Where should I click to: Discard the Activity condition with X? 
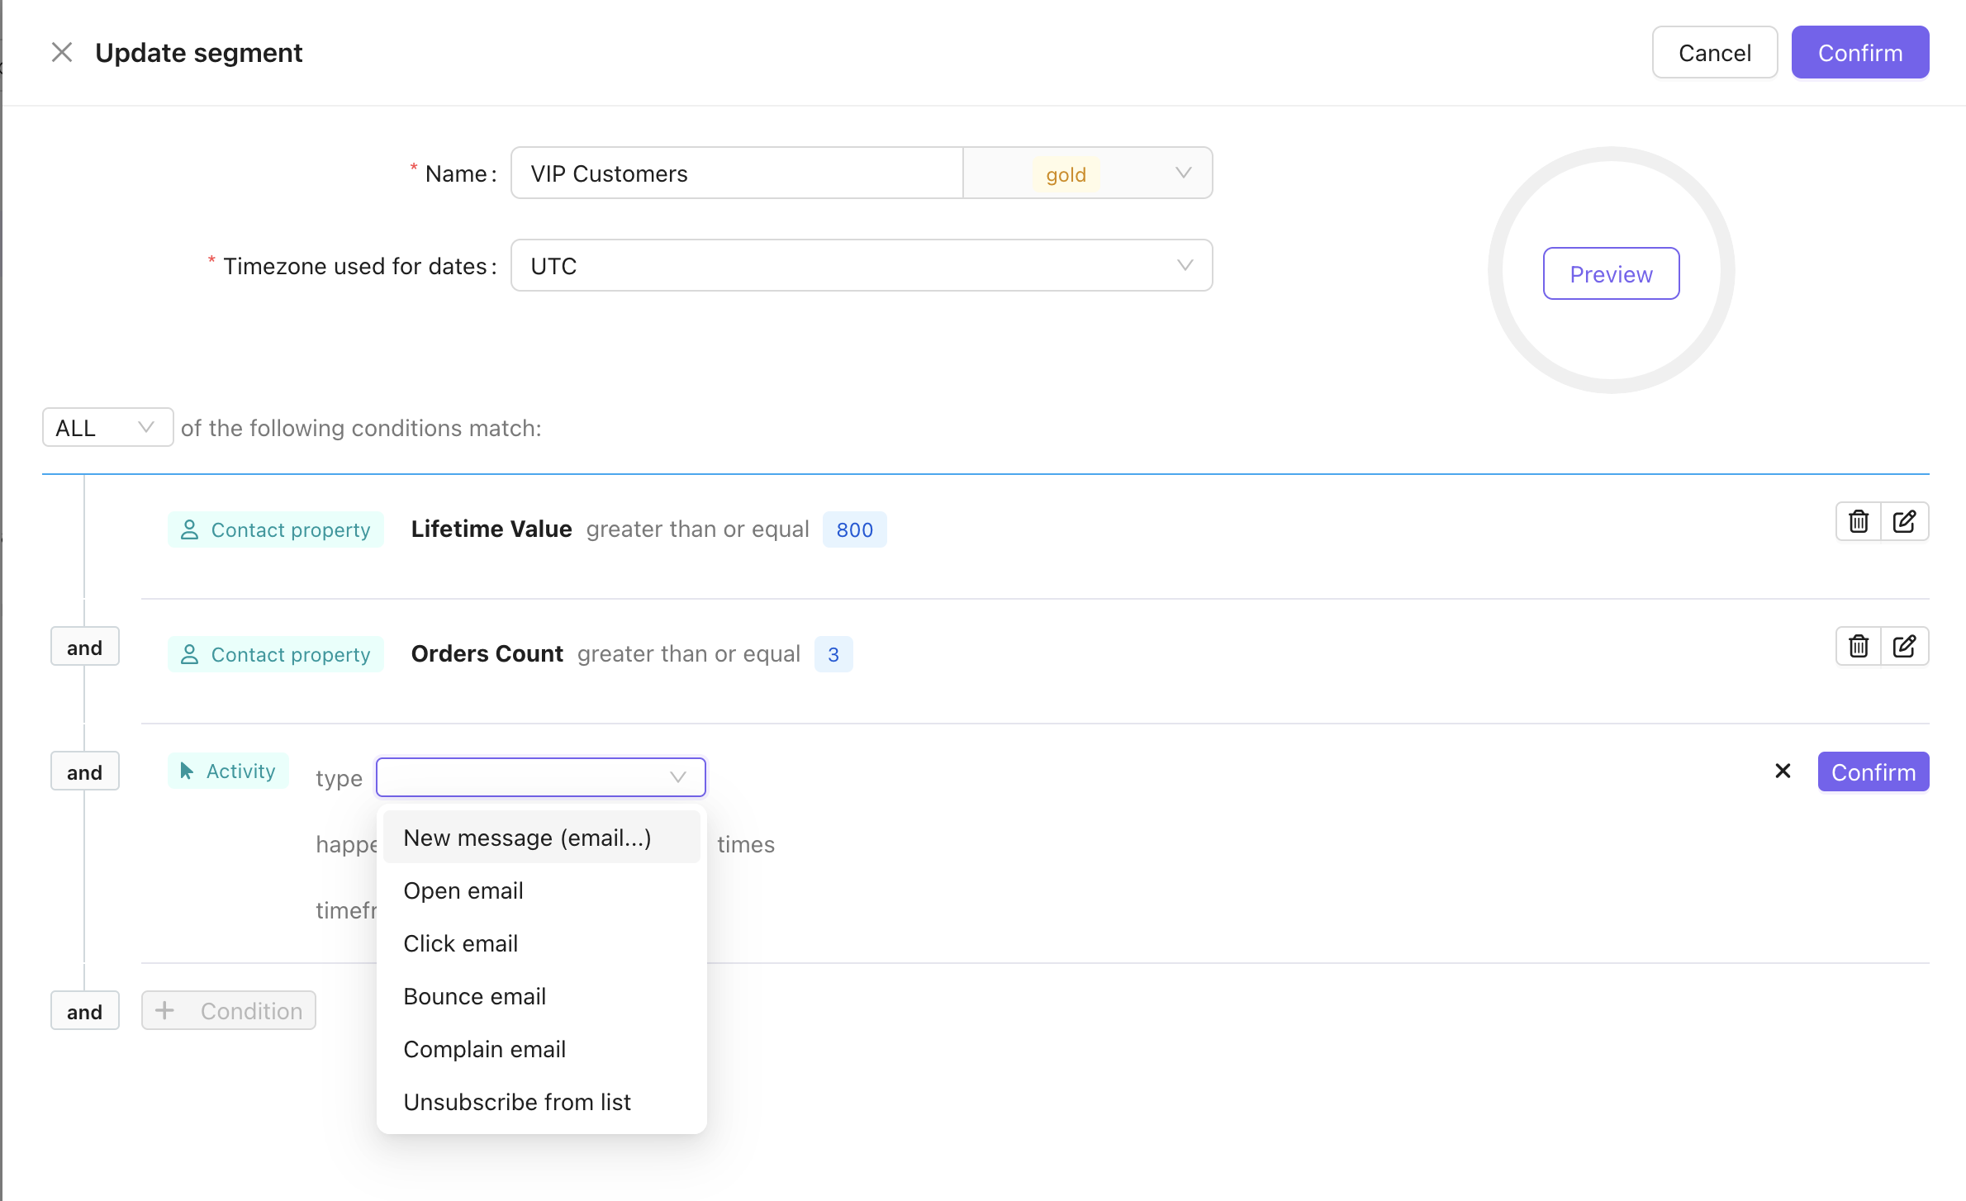pos(1783,771)
